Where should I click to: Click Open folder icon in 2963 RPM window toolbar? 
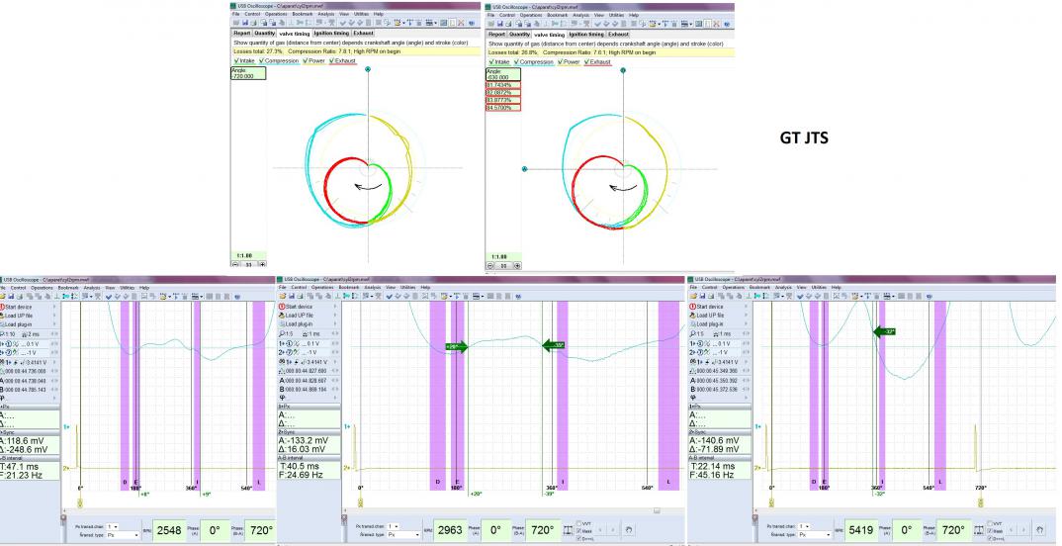[283, 296]
